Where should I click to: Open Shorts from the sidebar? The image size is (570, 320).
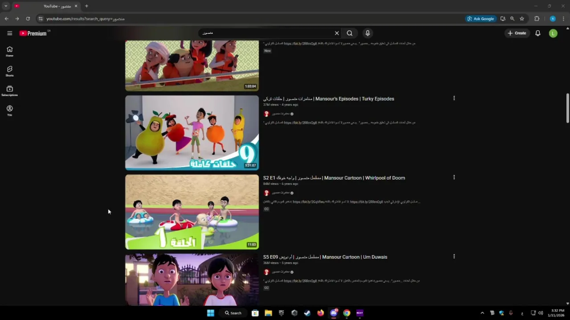click(x=9, y=71)
